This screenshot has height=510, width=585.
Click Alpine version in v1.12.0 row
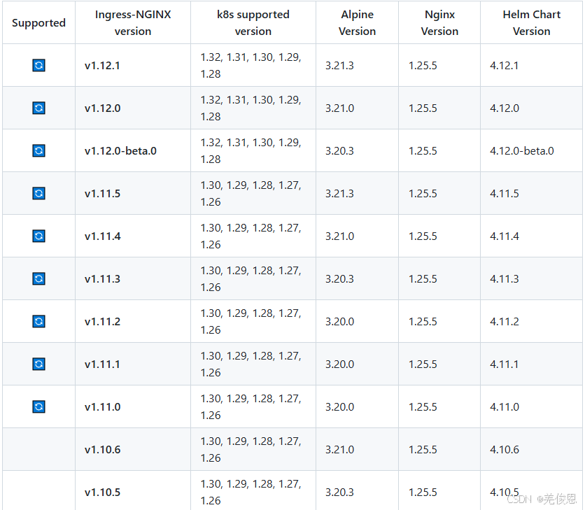[x=339, y=108]
